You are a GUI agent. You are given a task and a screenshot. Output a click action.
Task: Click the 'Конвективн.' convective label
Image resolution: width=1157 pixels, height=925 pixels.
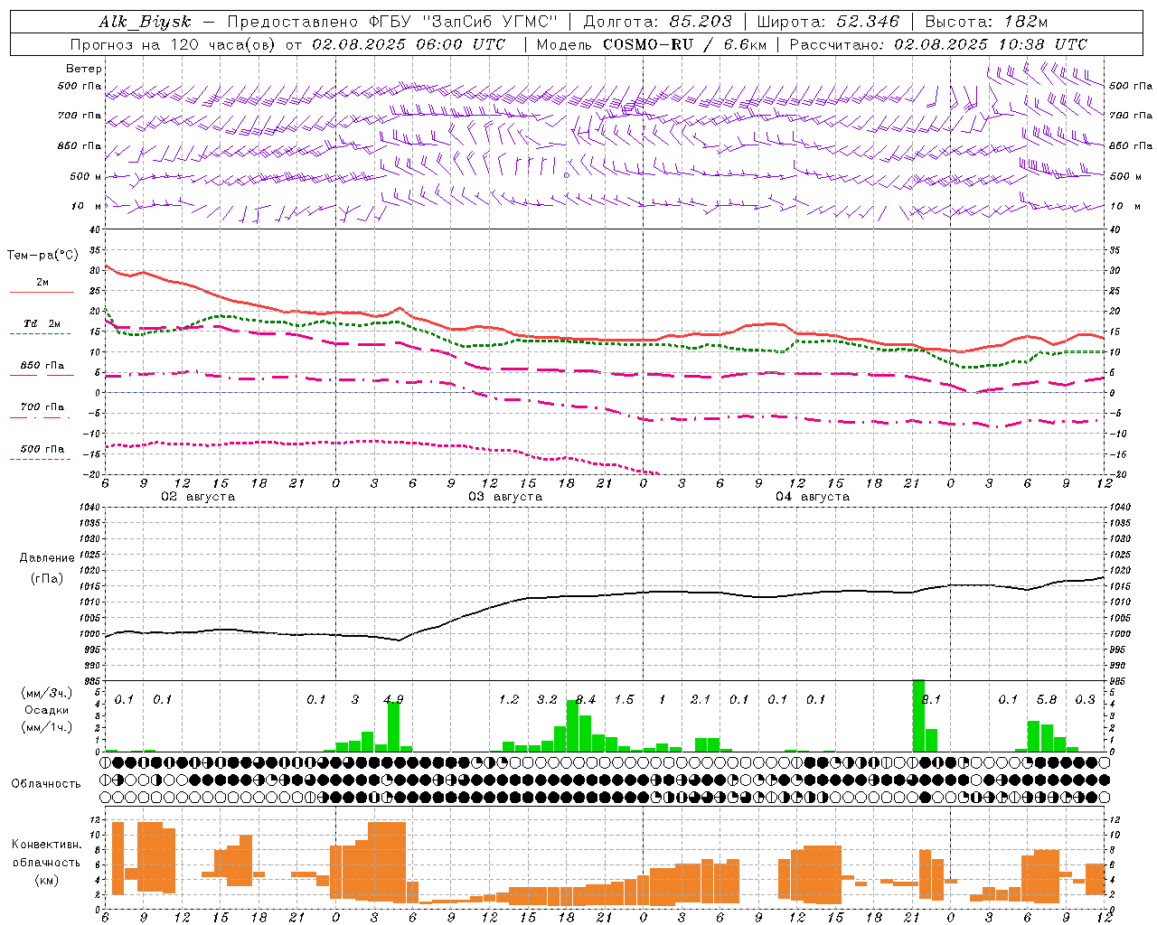46,845
